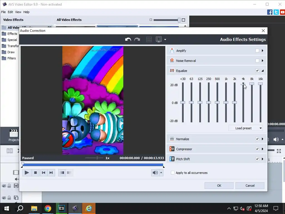Play the preview video
The height and width of the screenshot is (214, 285).
(27, 173)
